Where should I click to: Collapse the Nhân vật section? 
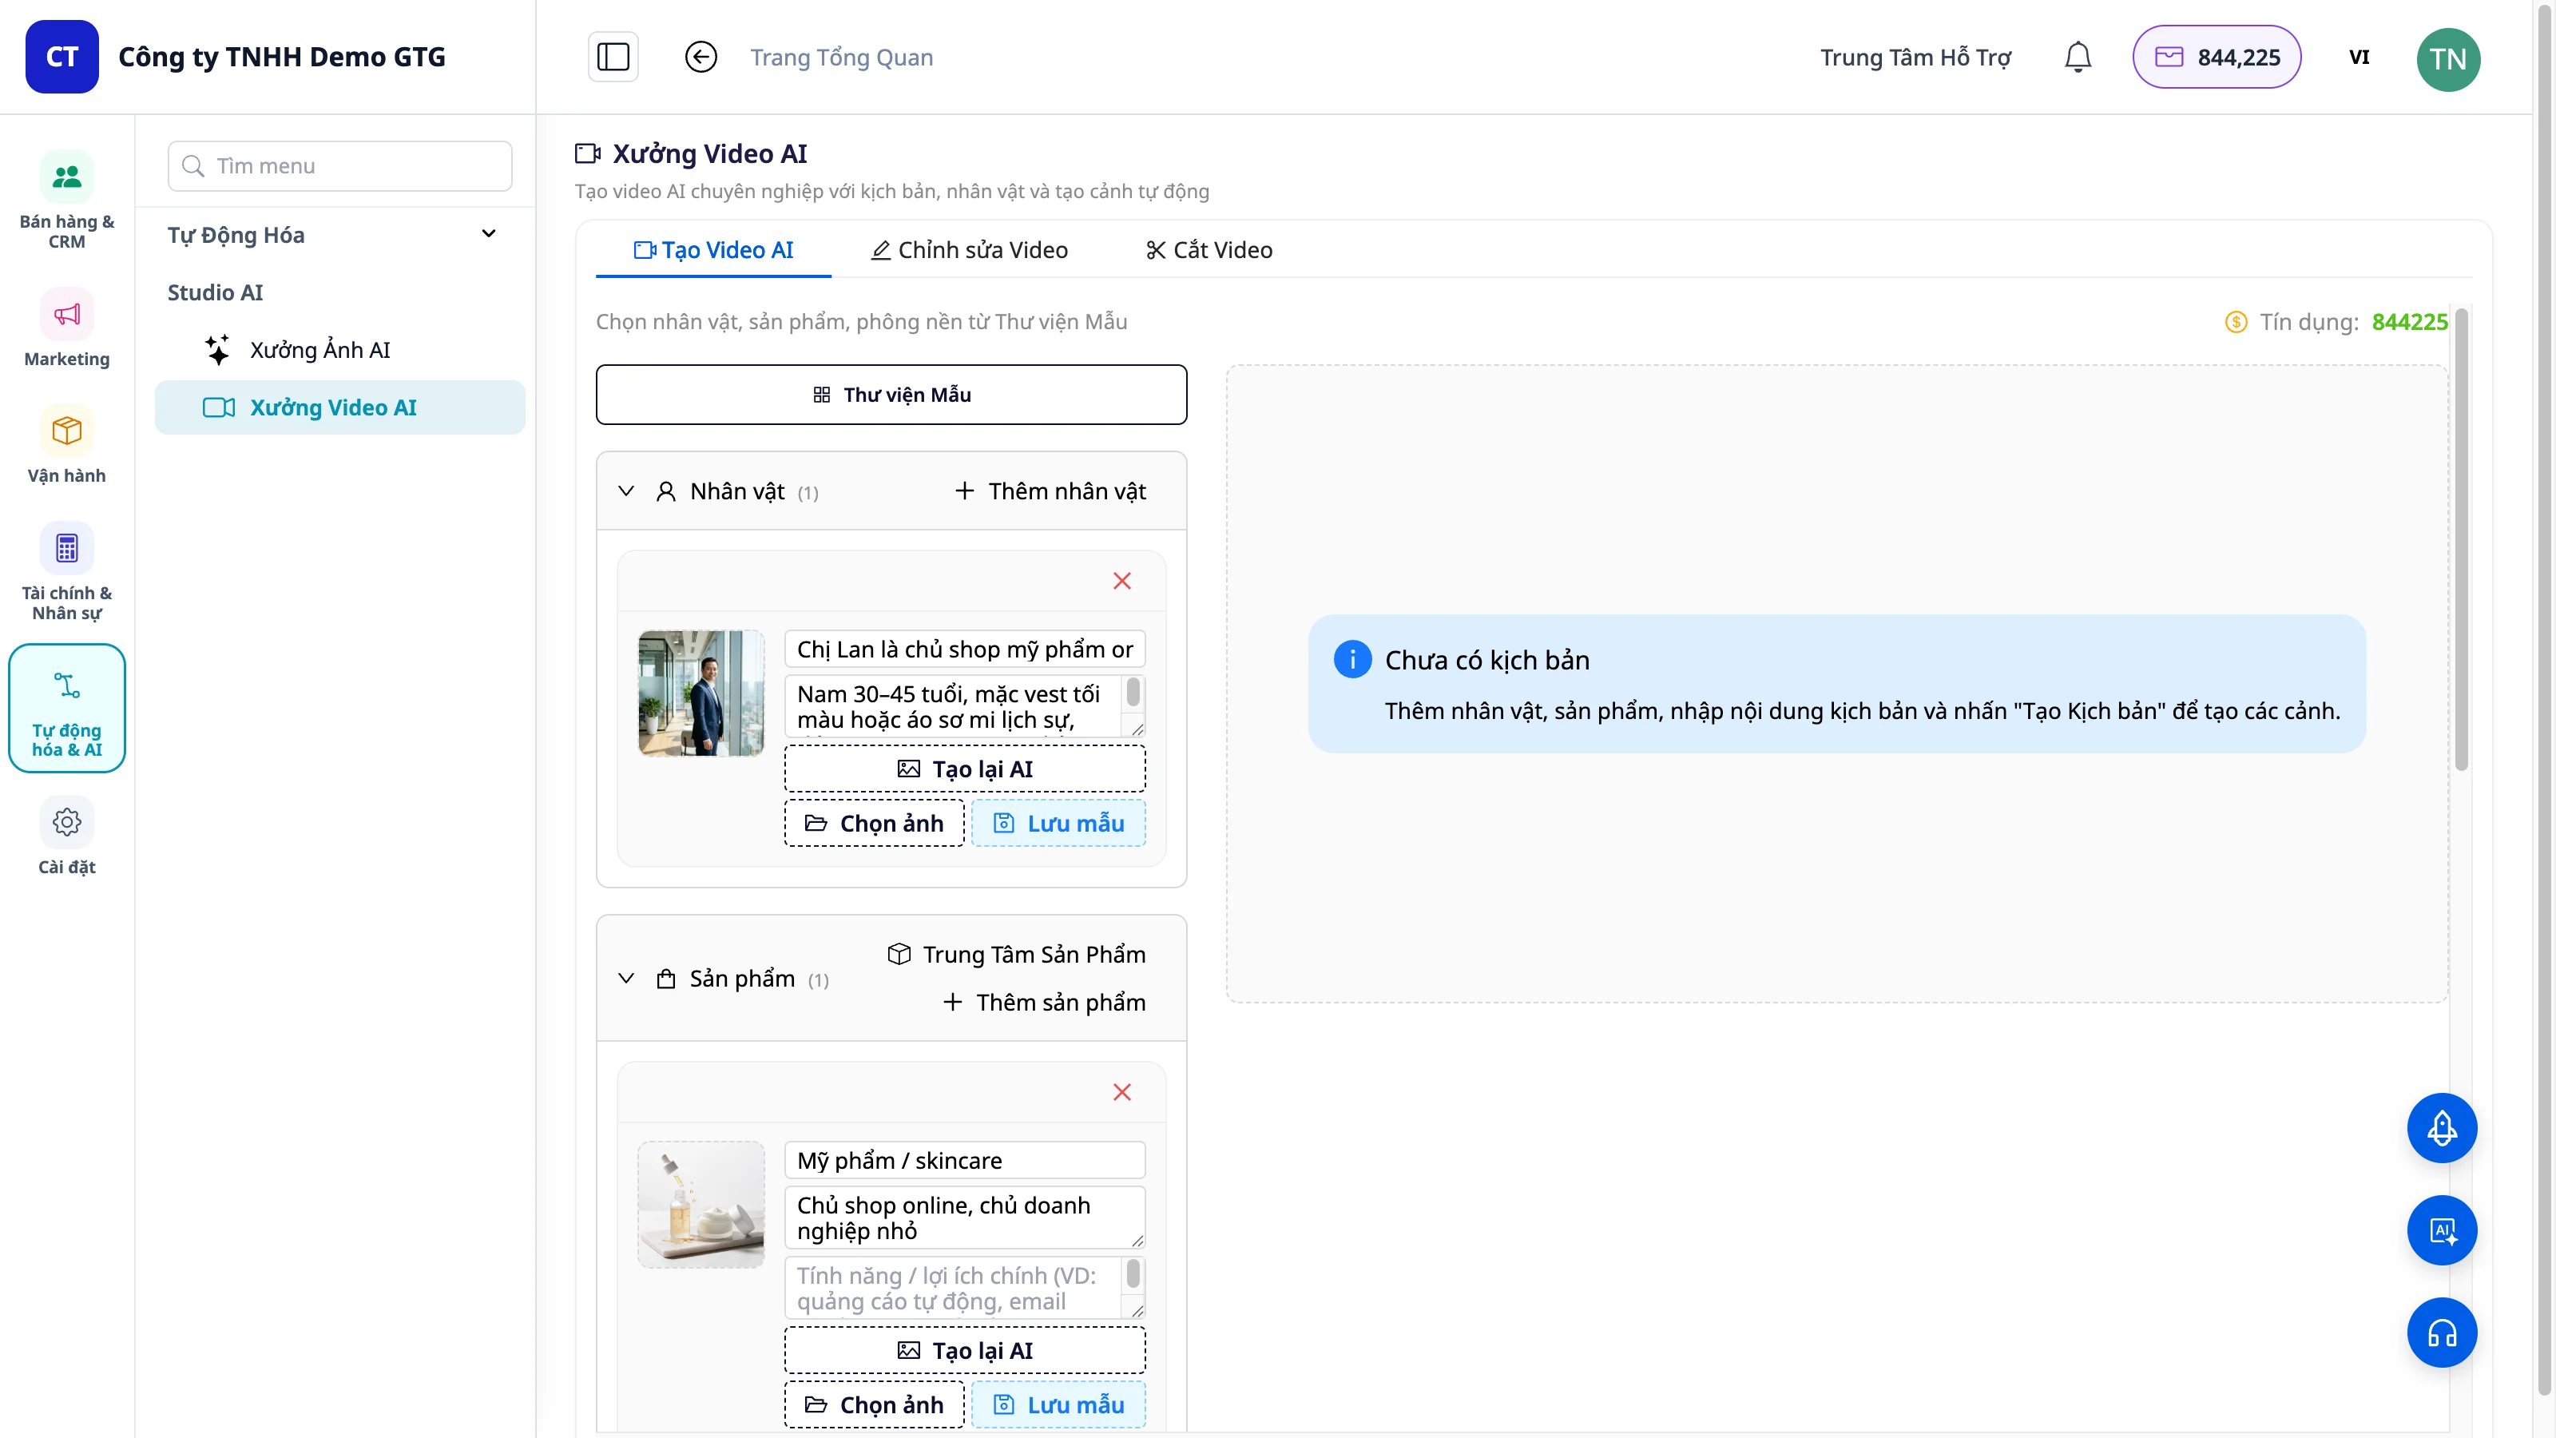tap(626, 491)
